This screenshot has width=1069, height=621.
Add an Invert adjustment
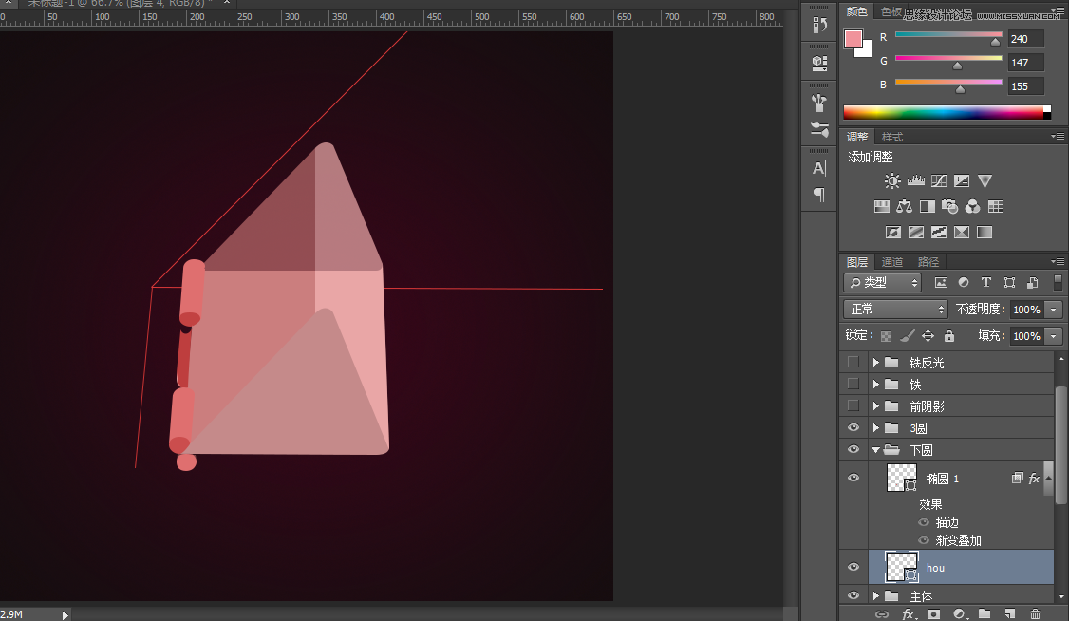click(x=893, y=233)
